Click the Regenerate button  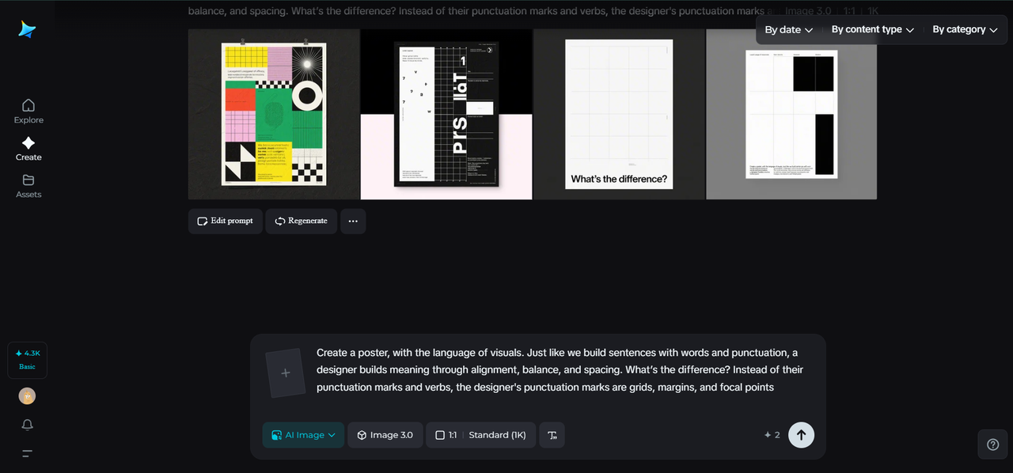[x=301, y=221]
